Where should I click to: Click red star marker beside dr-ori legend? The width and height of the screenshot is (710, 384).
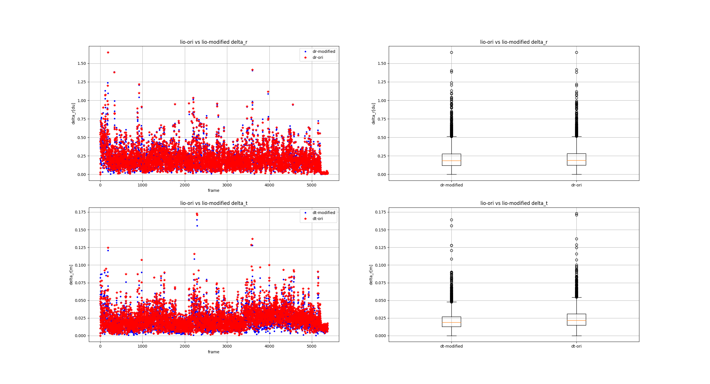(x=305, y=57)
